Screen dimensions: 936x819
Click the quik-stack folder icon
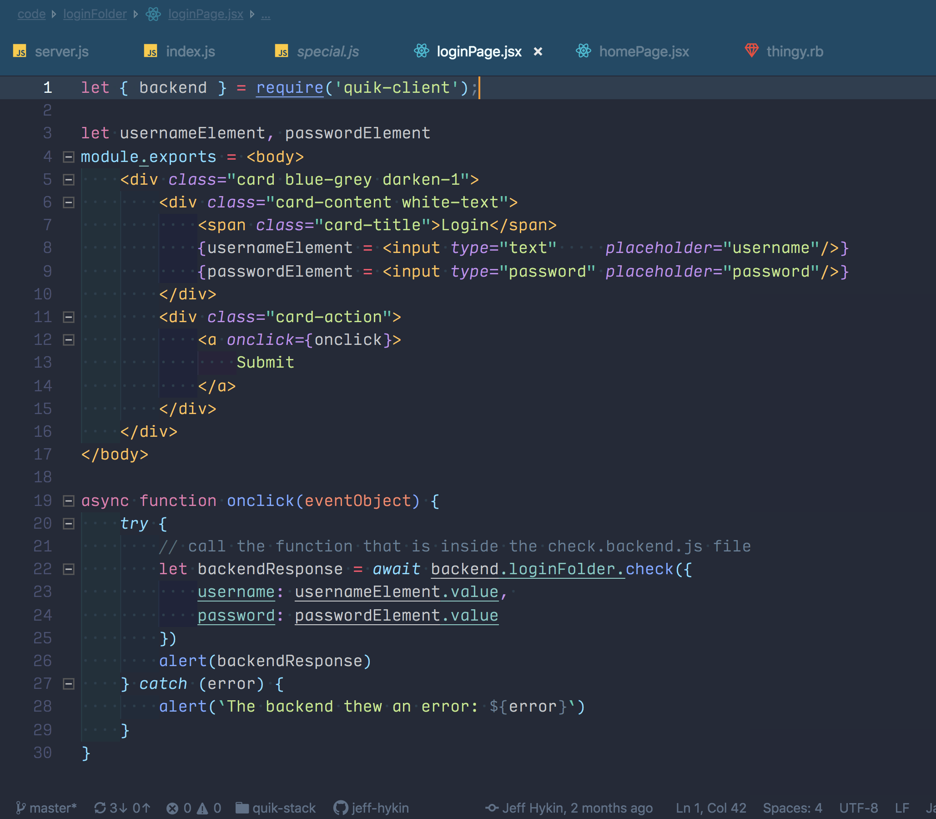coord(242,808)
